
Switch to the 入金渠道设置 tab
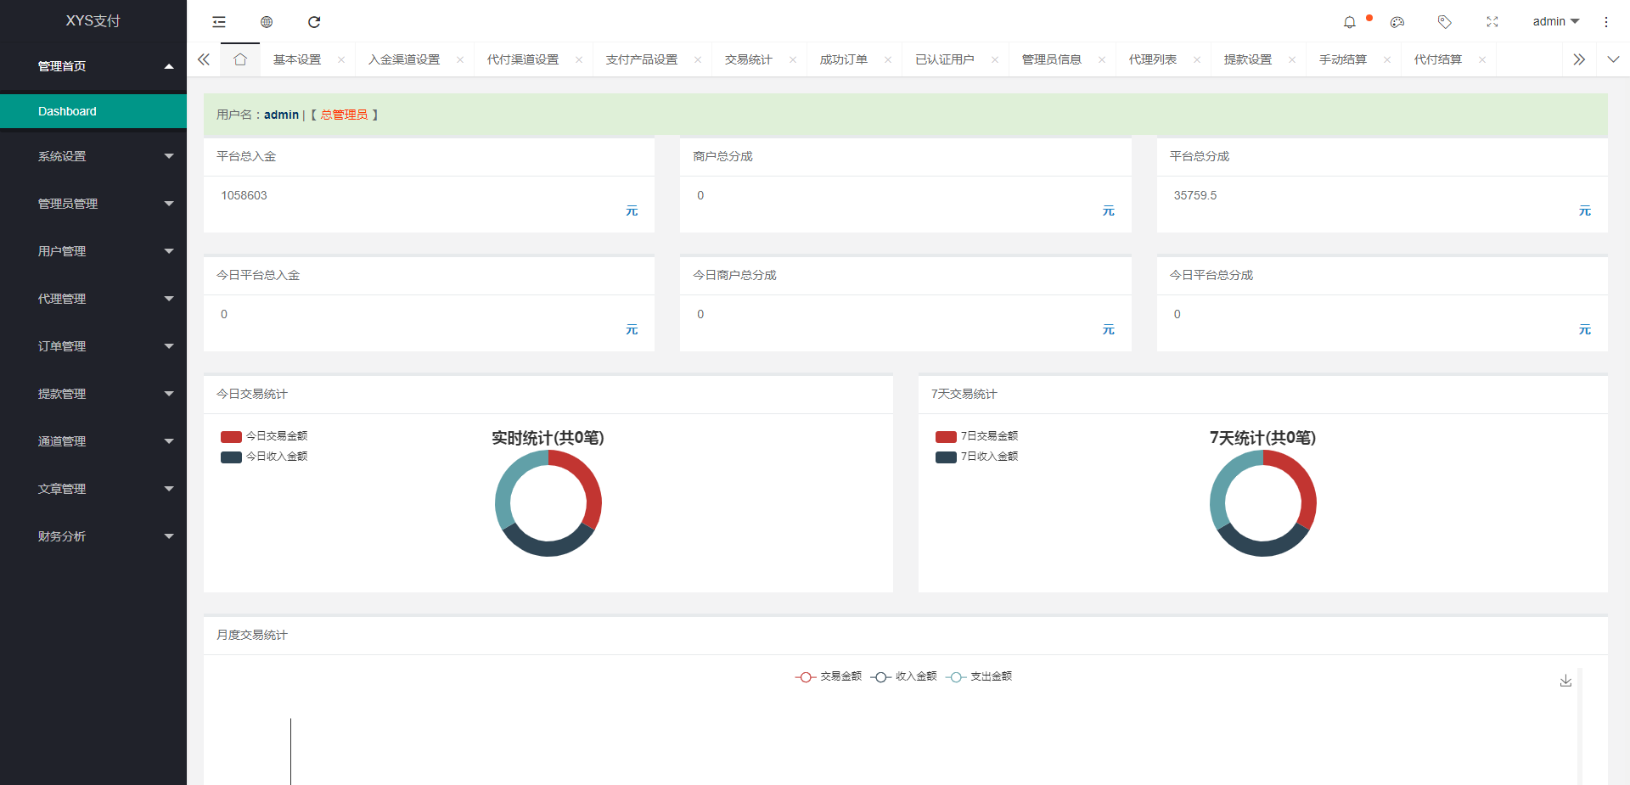[404, 59]
